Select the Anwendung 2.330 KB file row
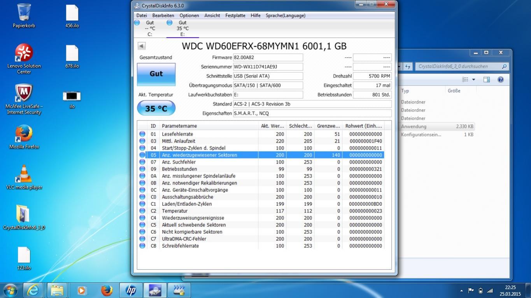This screenshot has height=298, width=531. 437,127
